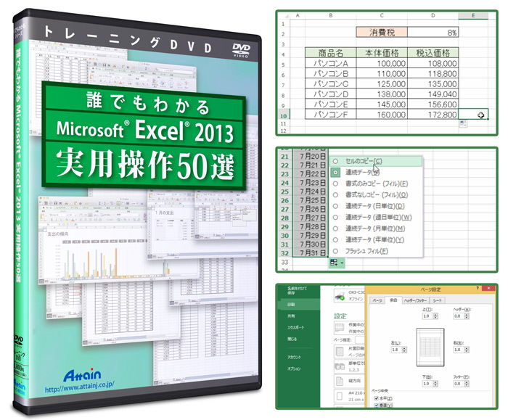The width and height of the screenshot is (508, 420).
Task: Click アカウント in the backstage menu
Action: [294, 357]
